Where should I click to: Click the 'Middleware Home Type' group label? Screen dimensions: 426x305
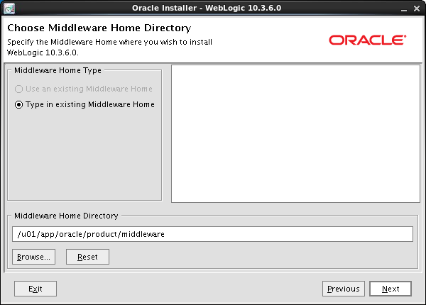pyautogui.click(x=58, y=70)
